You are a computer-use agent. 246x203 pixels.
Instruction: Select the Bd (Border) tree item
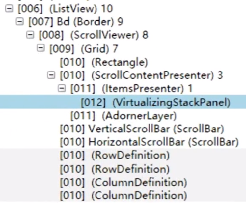(x=76, y=22)
